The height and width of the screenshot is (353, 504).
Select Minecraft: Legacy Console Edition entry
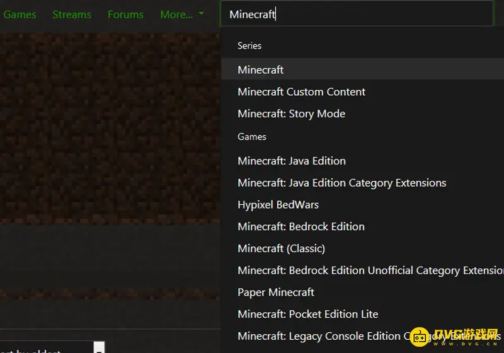tap(319, 336)
